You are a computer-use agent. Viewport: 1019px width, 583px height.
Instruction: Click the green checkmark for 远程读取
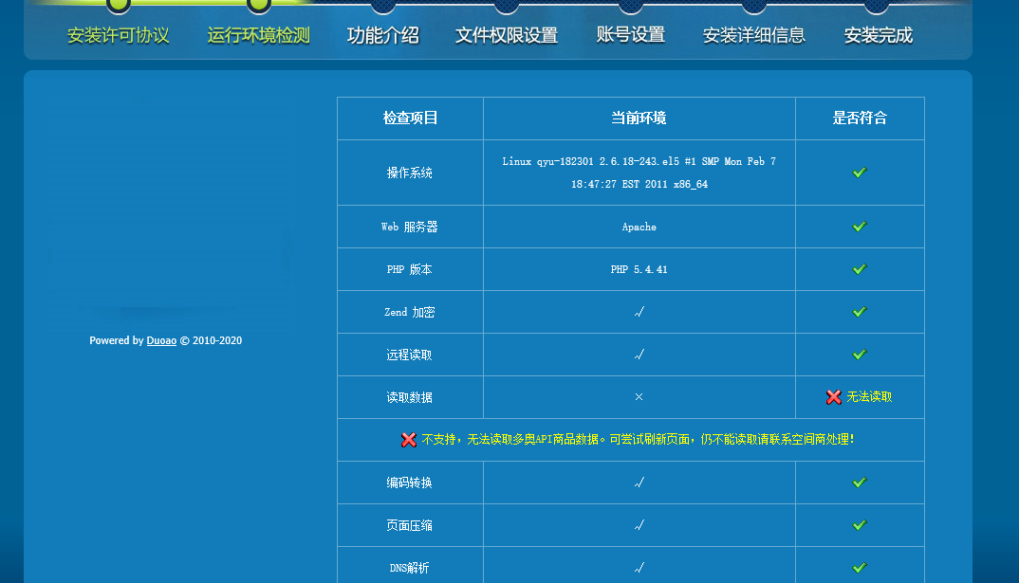click(859, 355)
